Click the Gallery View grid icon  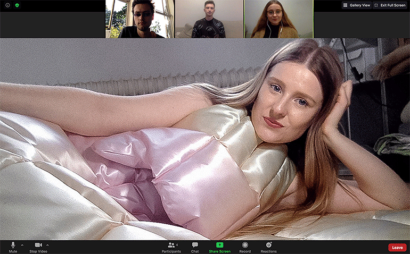point(346,5)
